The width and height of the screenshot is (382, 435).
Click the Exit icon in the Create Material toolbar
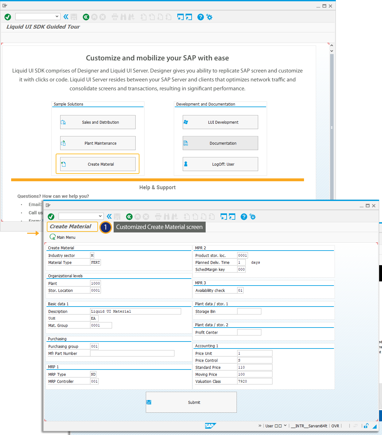[138, 217]
